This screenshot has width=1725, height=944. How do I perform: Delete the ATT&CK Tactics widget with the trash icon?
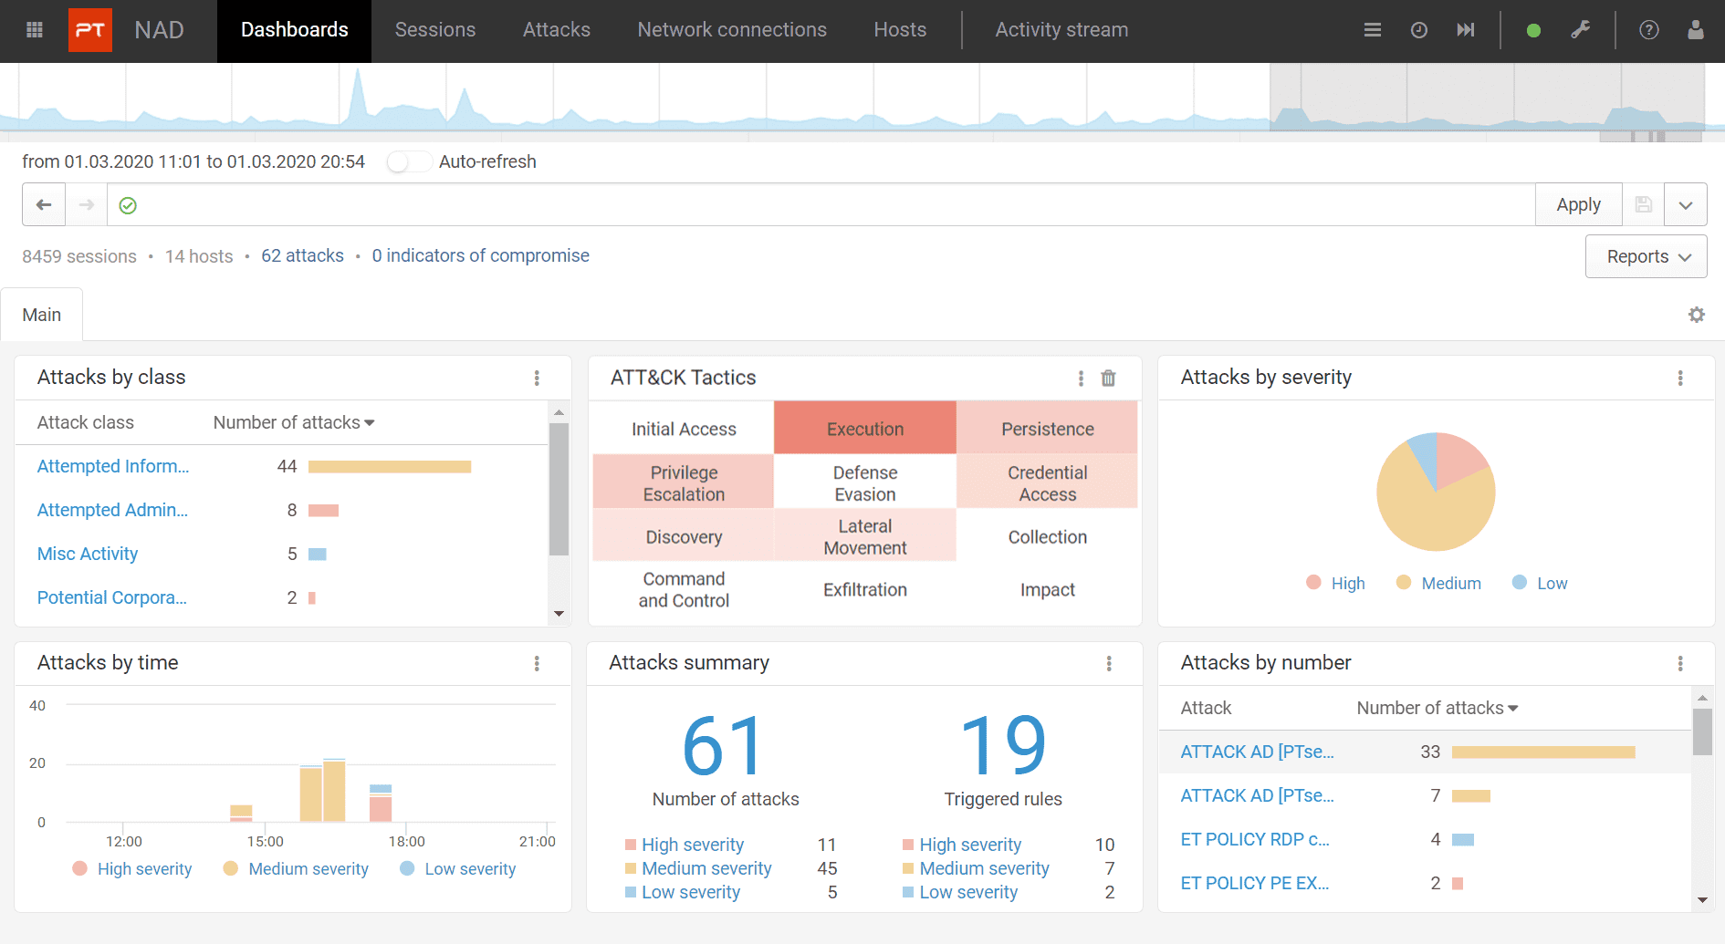1108,378
